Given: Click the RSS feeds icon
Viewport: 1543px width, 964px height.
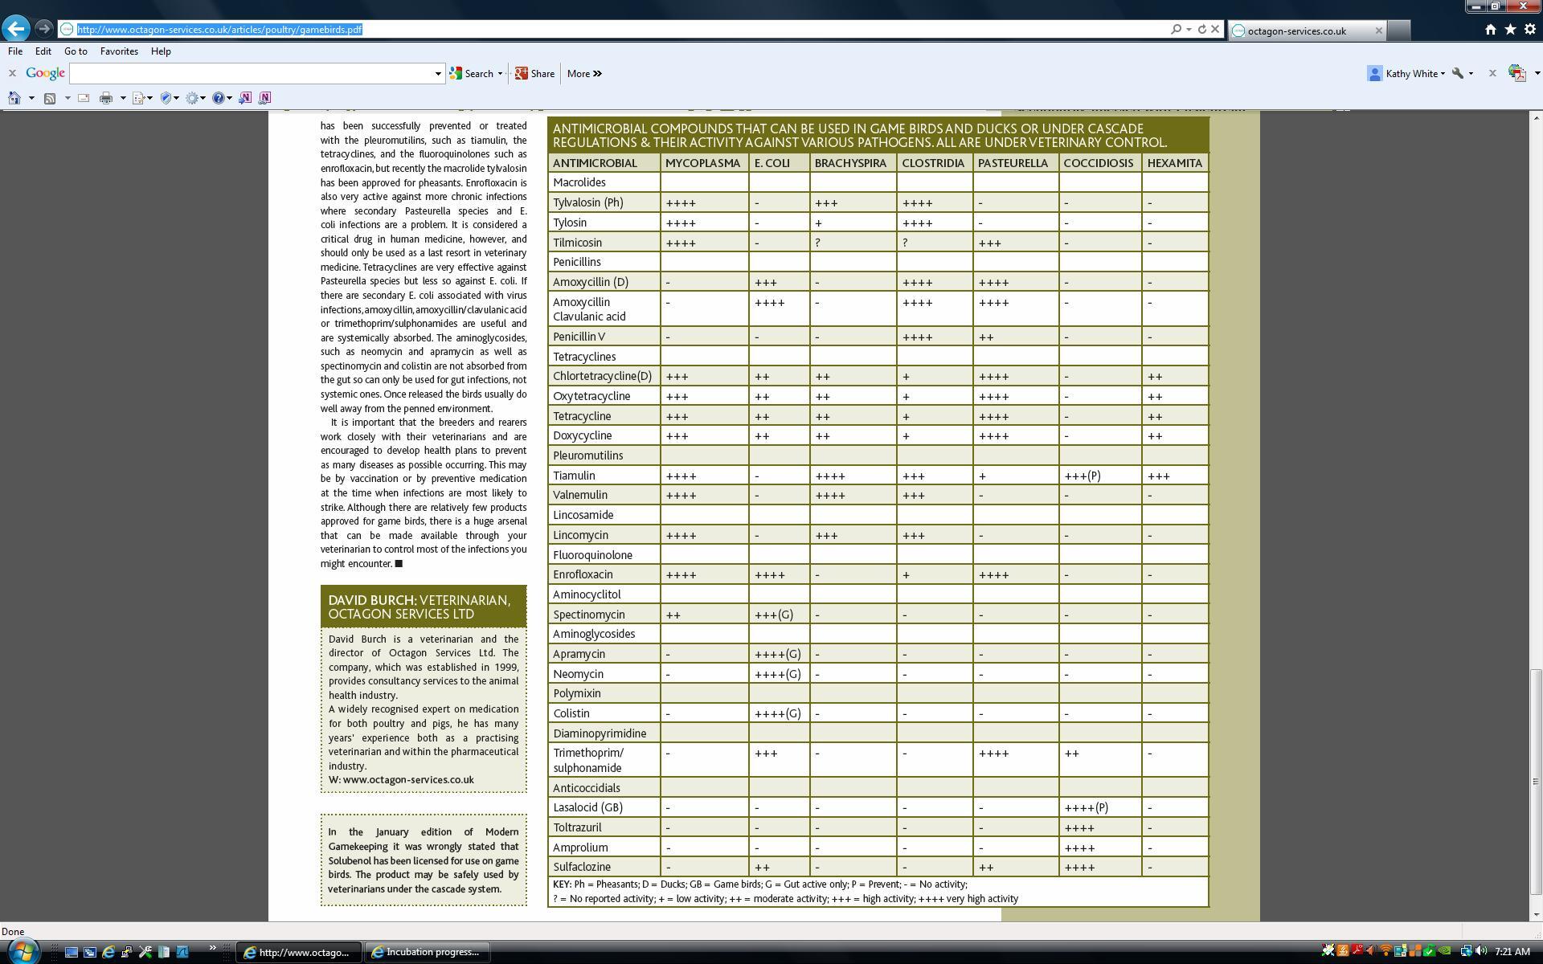Looking at the screenshot, I should (50, 98).
